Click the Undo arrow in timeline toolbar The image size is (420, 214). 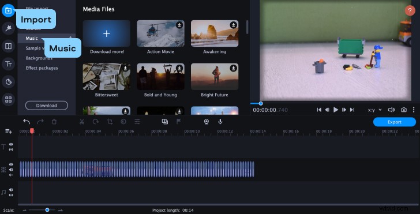27,122
